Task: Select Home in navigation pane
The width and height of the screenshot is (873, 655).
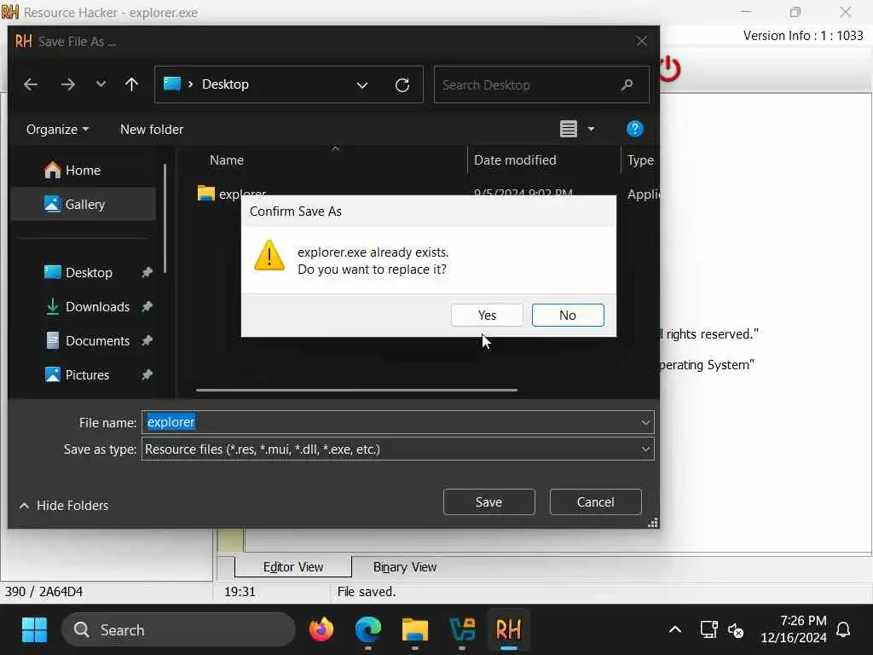Action: [x=83, y=171]
